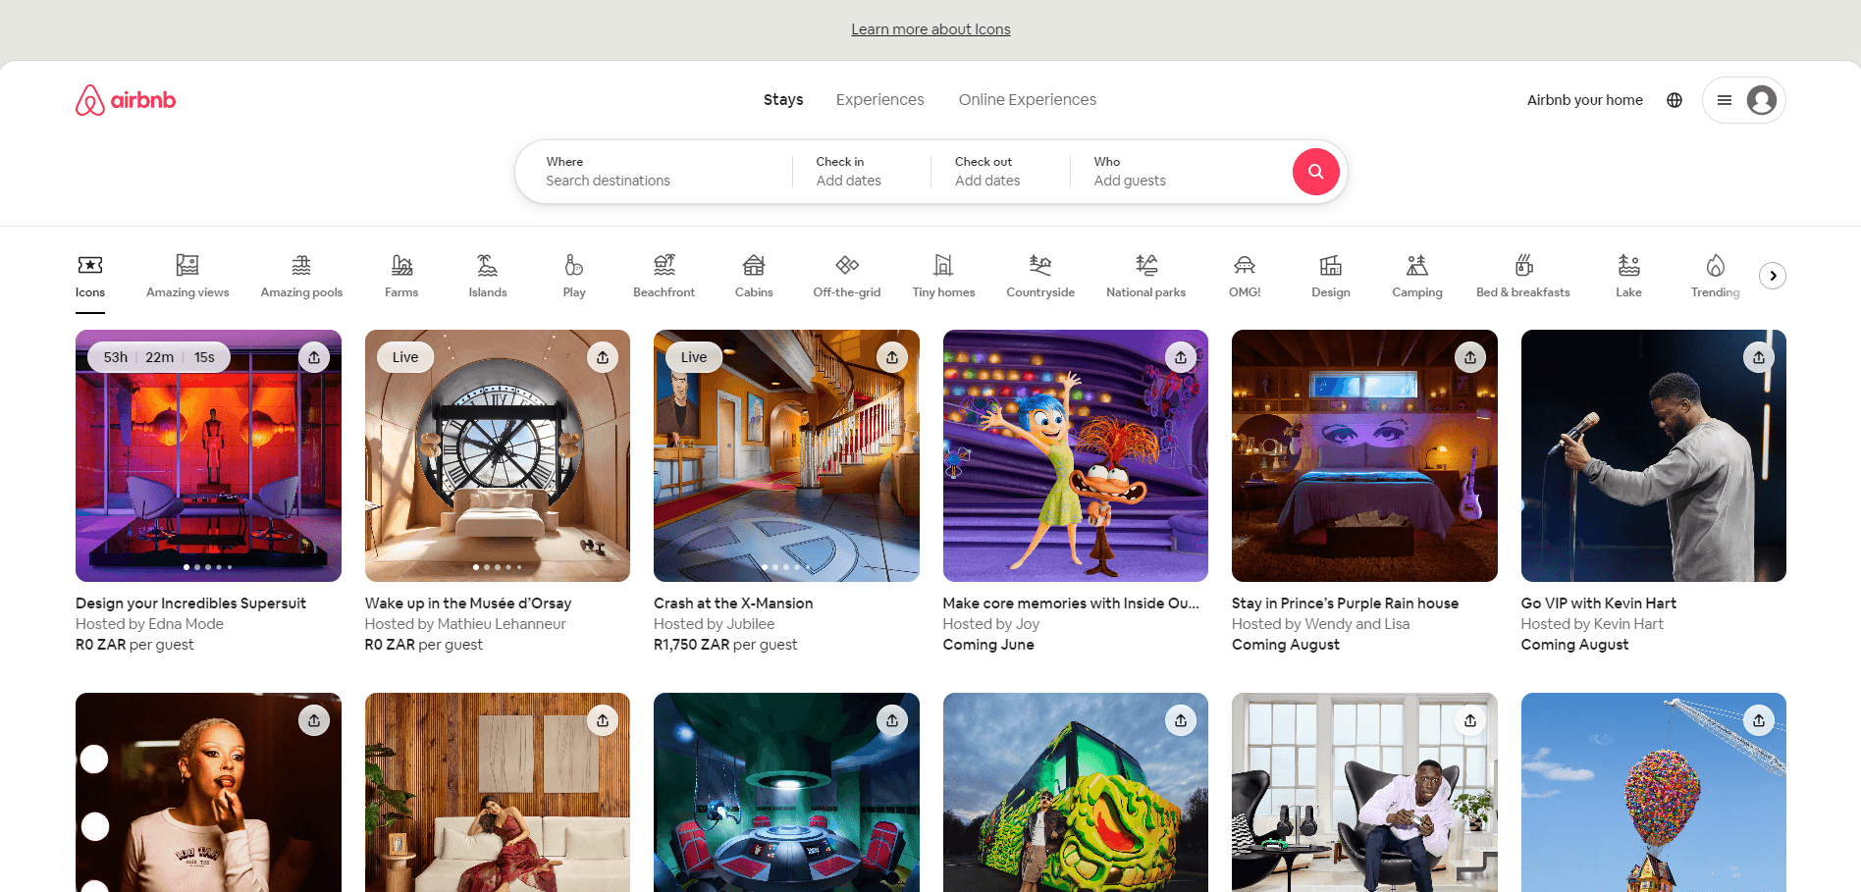Viewport: 1861px width, 892px height.
Task: Share the Musée d'Orsay listing
Action: pyautogui.click(x=603, y=357)
